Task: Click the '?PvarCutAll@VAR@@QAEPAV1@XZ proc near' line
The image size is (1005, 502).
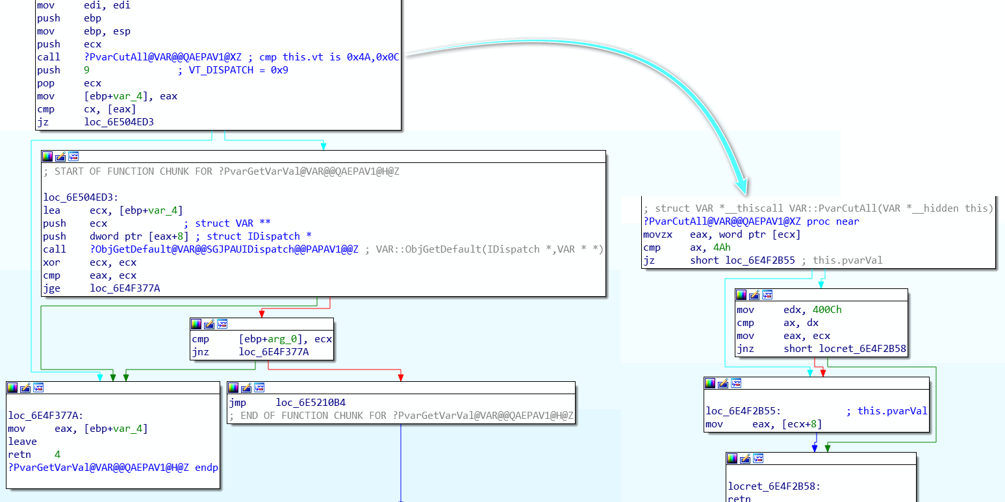Action: (751, 221)
